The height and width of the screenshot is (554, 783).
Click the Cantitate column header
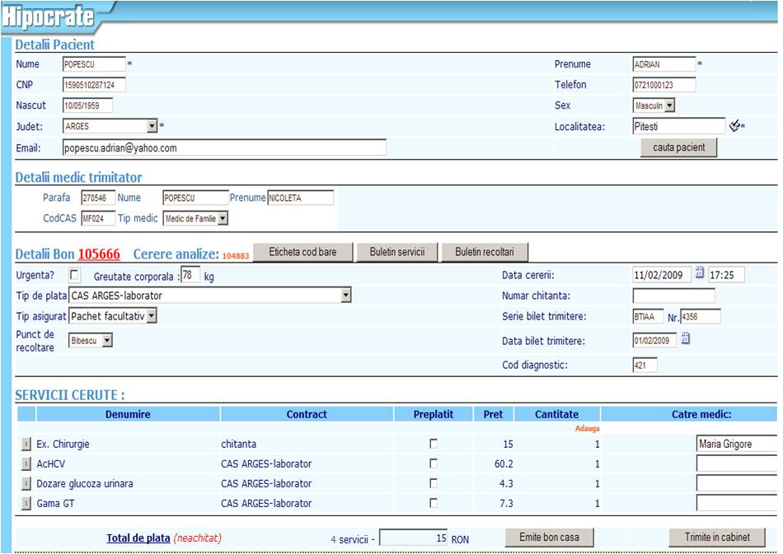click(x=557, y=414)
